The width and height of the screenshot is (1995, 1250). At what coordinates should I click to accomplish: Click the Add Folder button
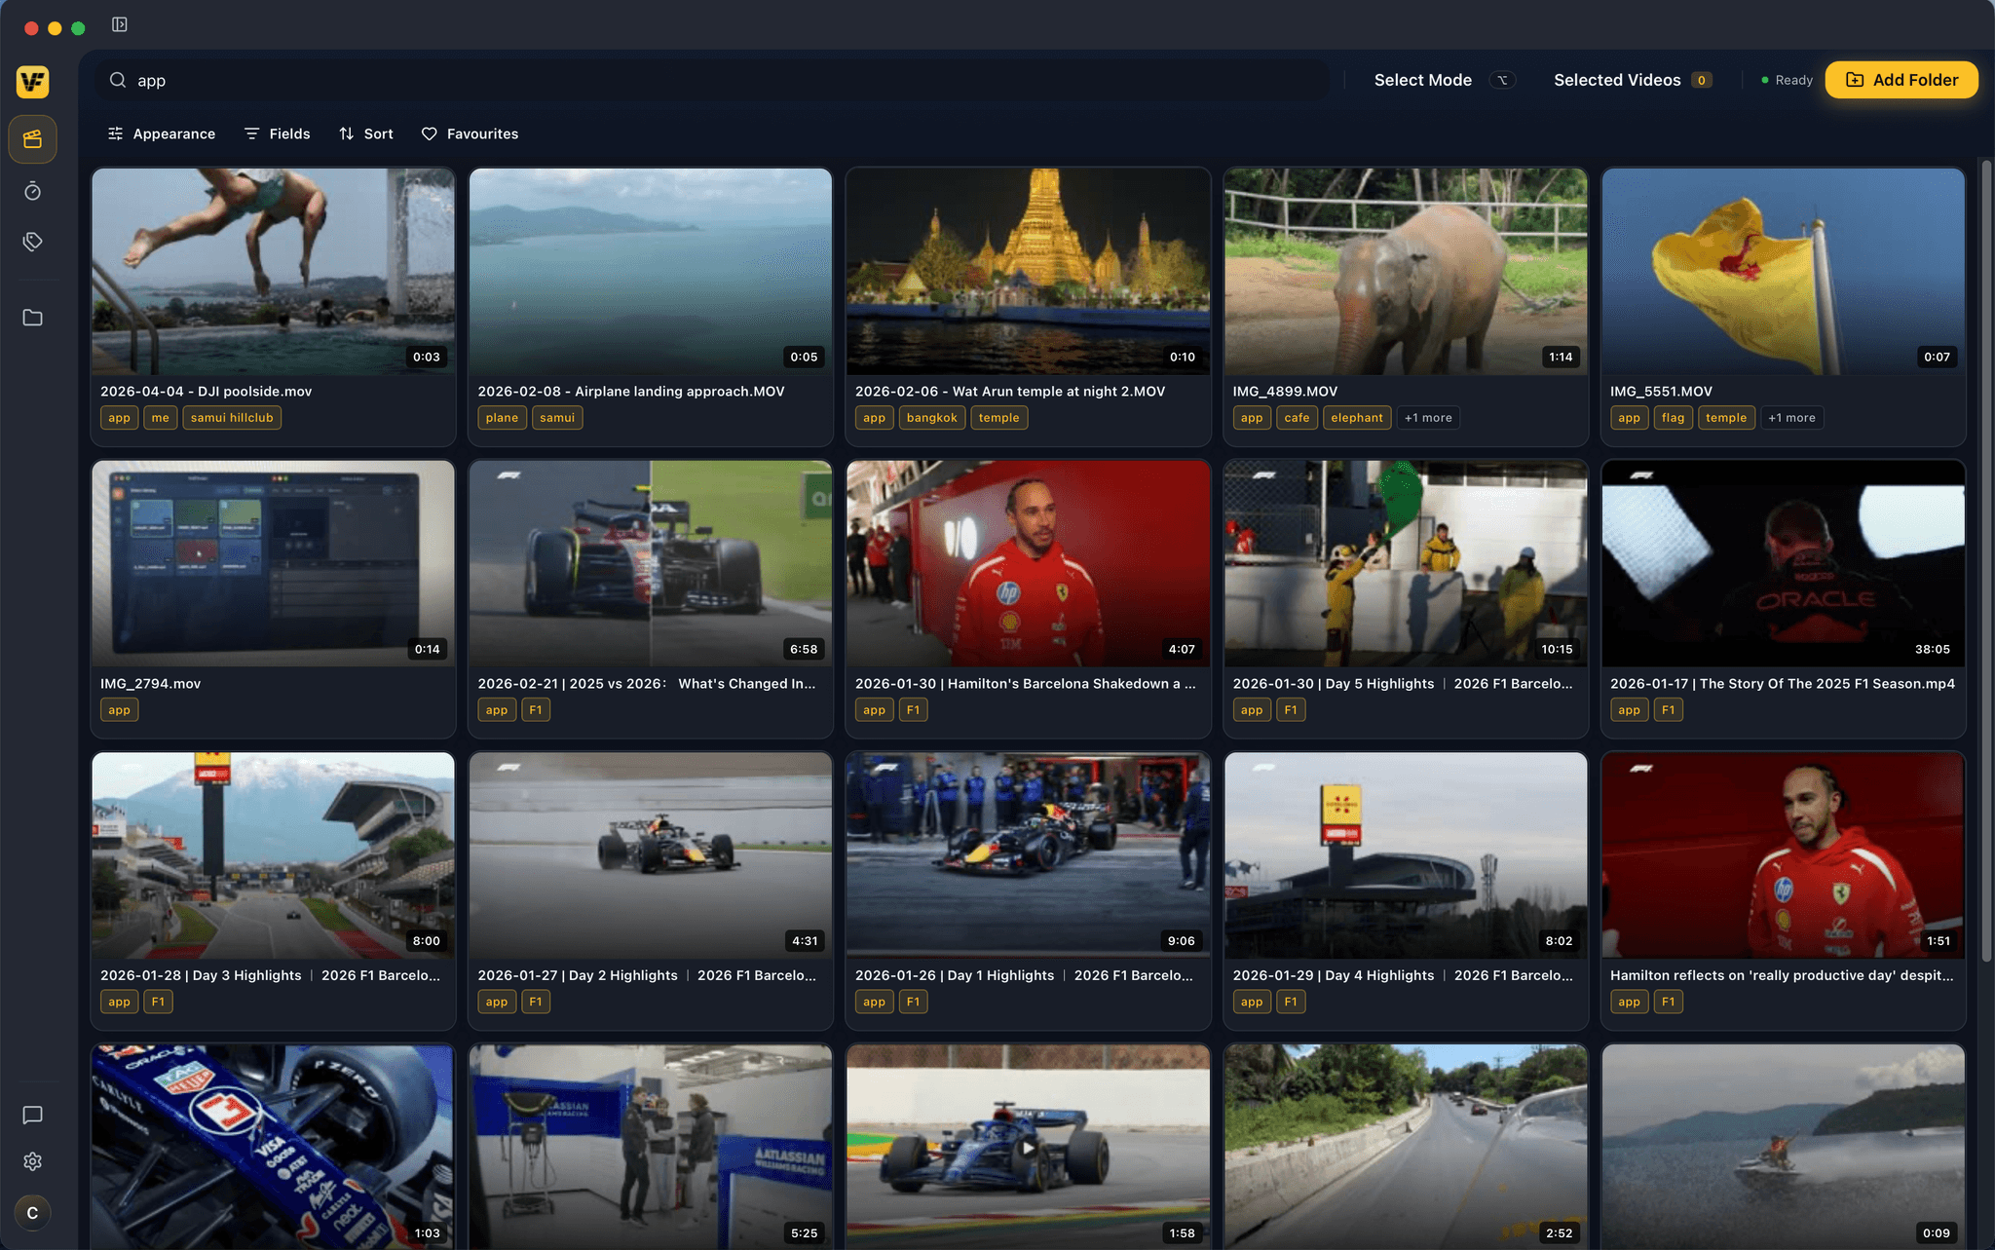(x=1901, y=80)
